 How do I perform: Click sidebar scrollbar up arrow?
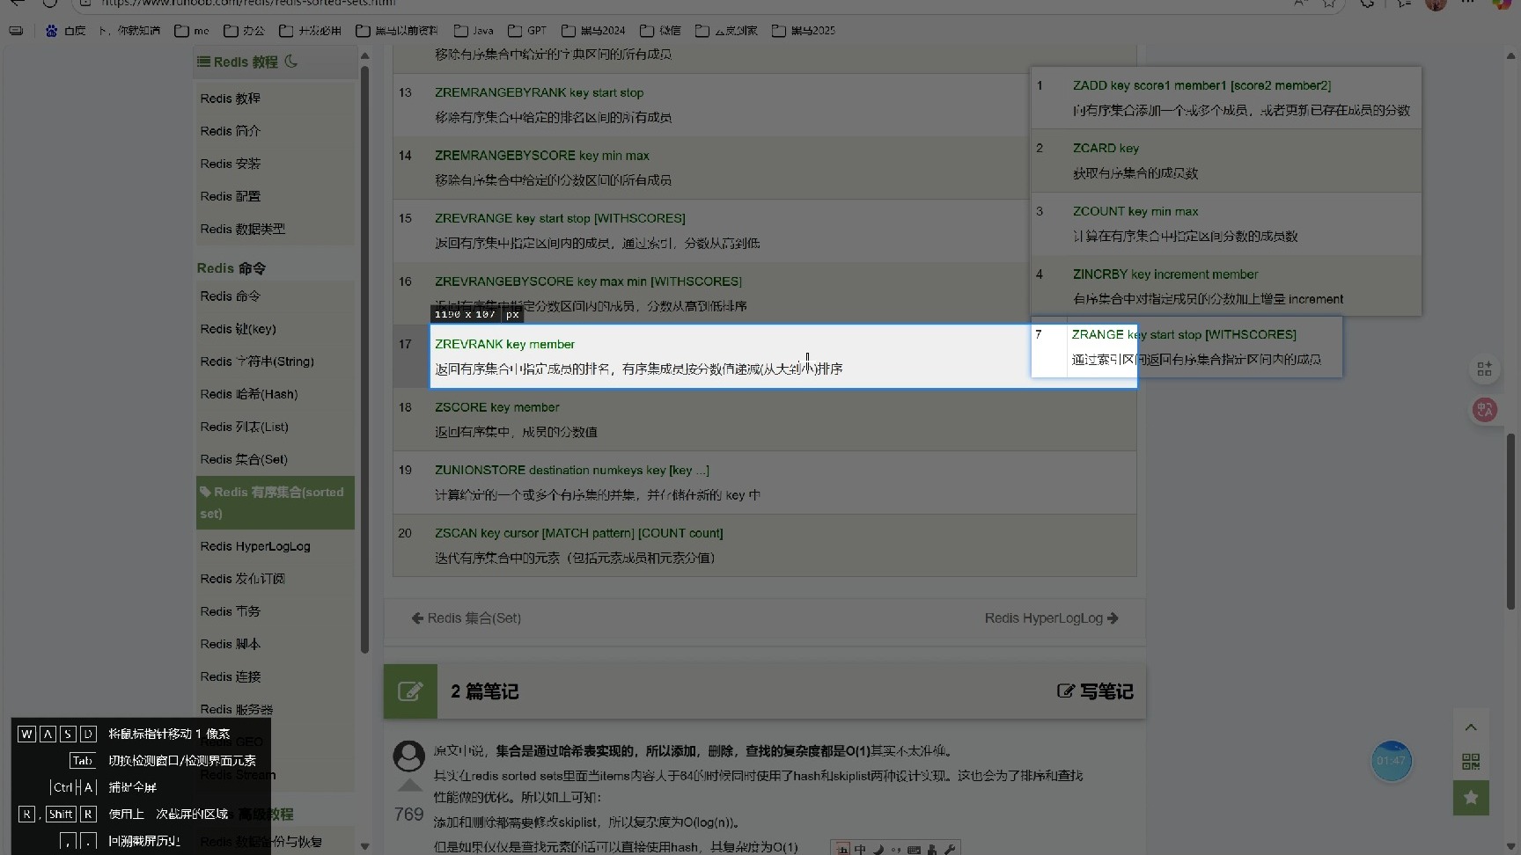tap(364, 56)
